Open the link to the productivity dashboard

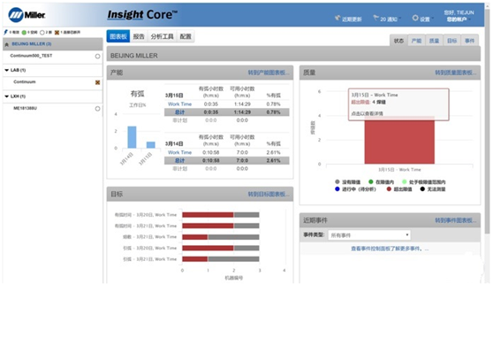point(269,73)
